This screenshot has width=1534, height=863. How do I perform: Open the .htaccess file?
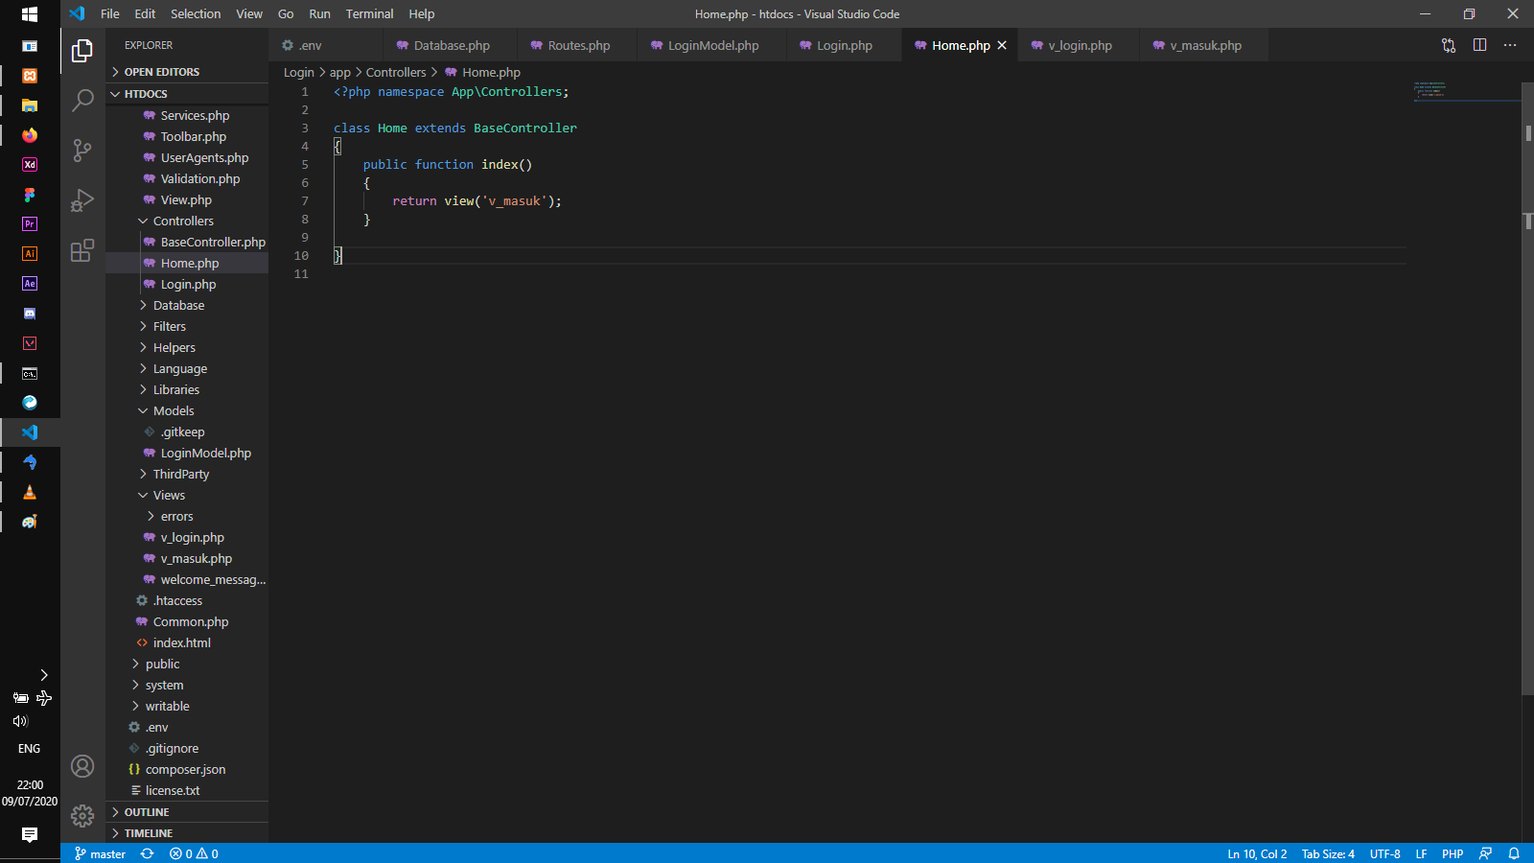point(187,600)
